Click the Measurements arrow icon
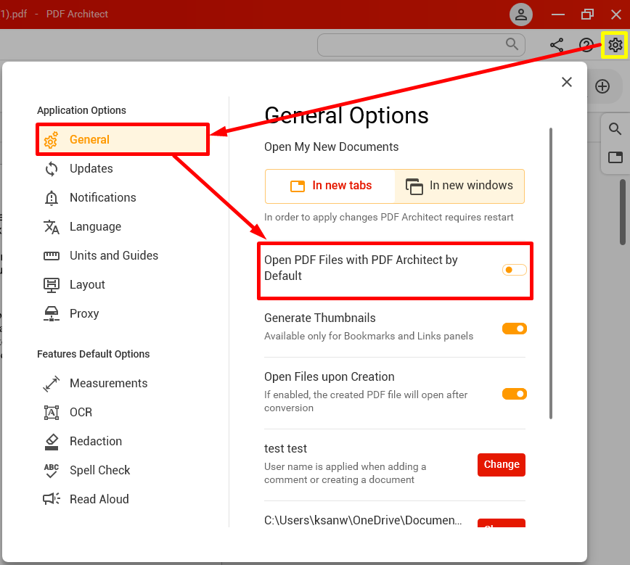 52,384
